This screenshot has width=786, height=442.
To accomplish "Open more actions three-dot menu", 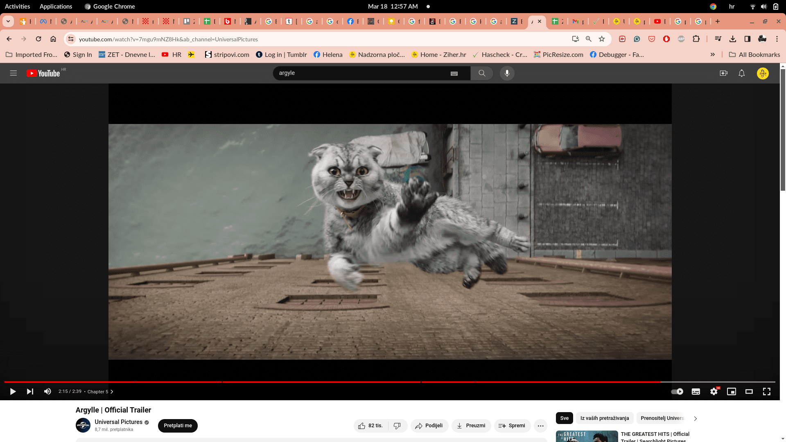I will (x=540, y=426).
